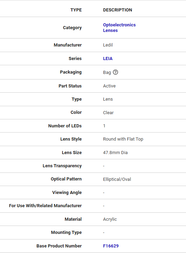Click the Elliptical/Oval optical pattern value
This screenshot has width=186, height=253.
coord(117,179)
